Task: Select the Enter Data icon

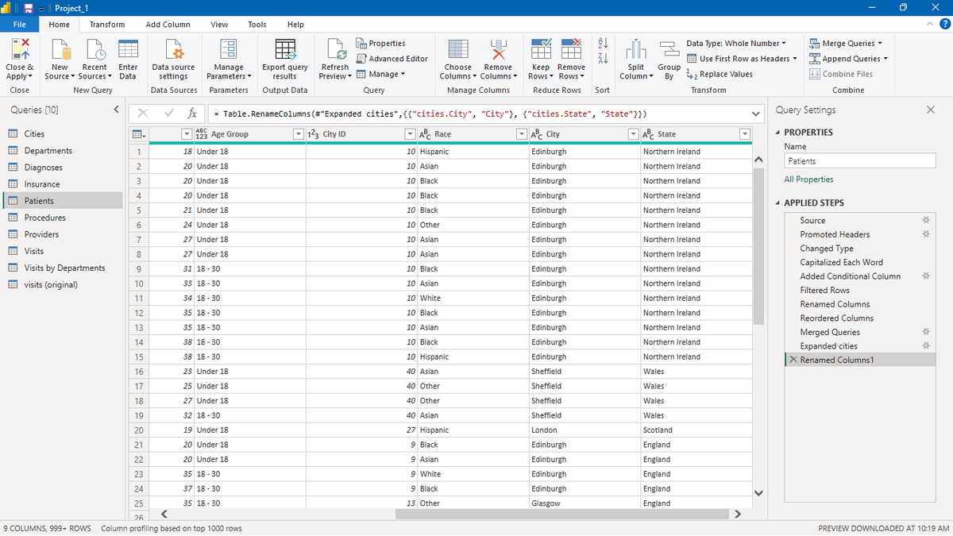Action: [128, 49]
